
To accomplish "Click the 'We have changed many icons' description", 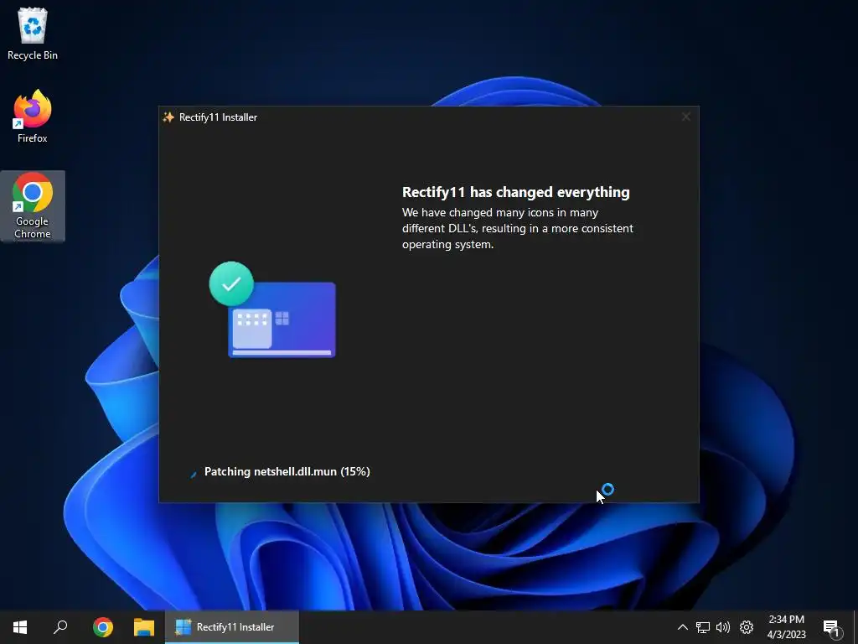I will tap(517, 228).
